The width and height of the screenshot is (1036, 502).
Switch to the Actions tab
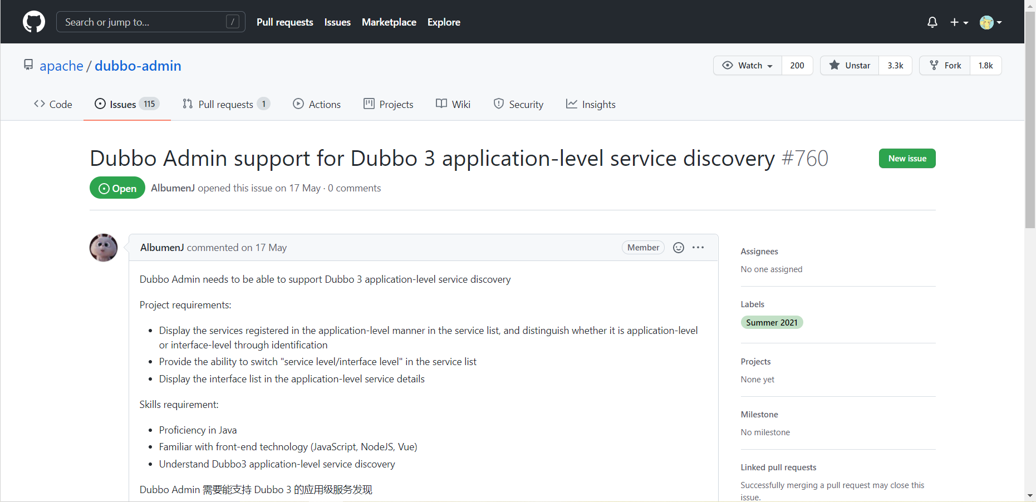click(x=317, y=104)
